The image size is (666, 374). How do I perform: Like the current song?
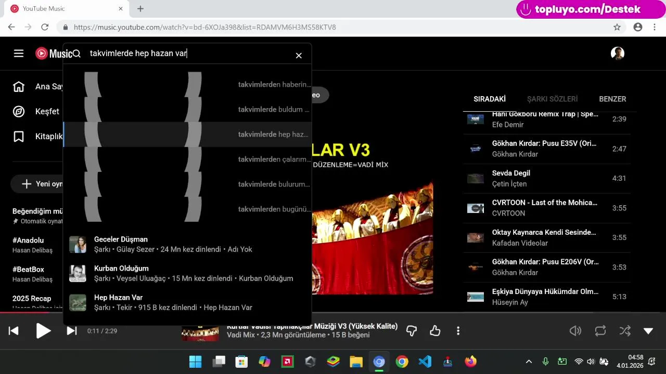click(x=435, y=331)
